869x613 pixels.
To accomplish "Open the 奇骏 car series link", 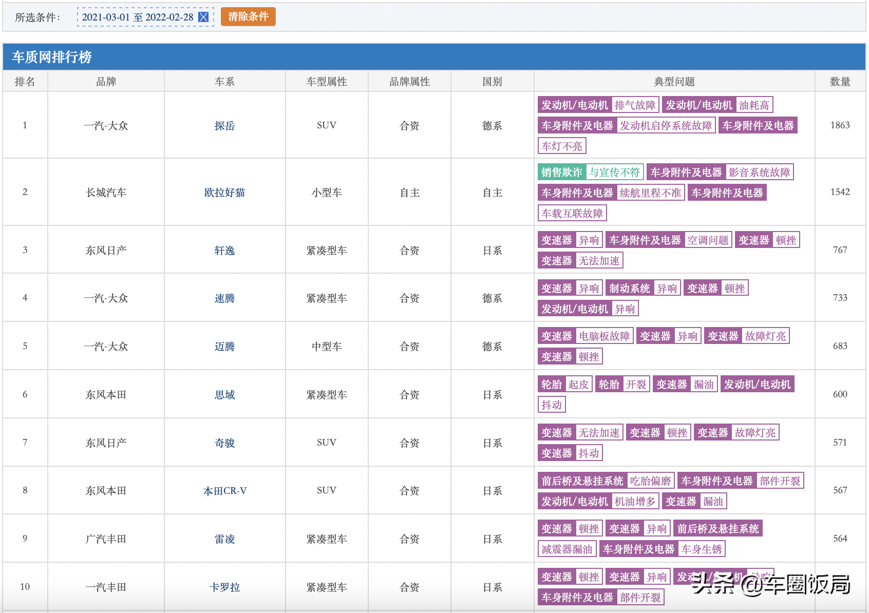I will 224,443.
